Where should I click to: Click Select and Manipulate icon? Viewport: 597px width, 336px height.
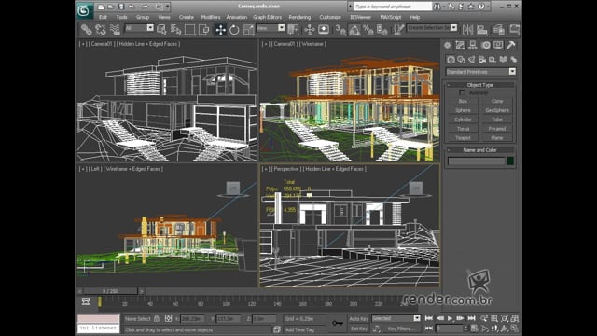coord(310,29)
